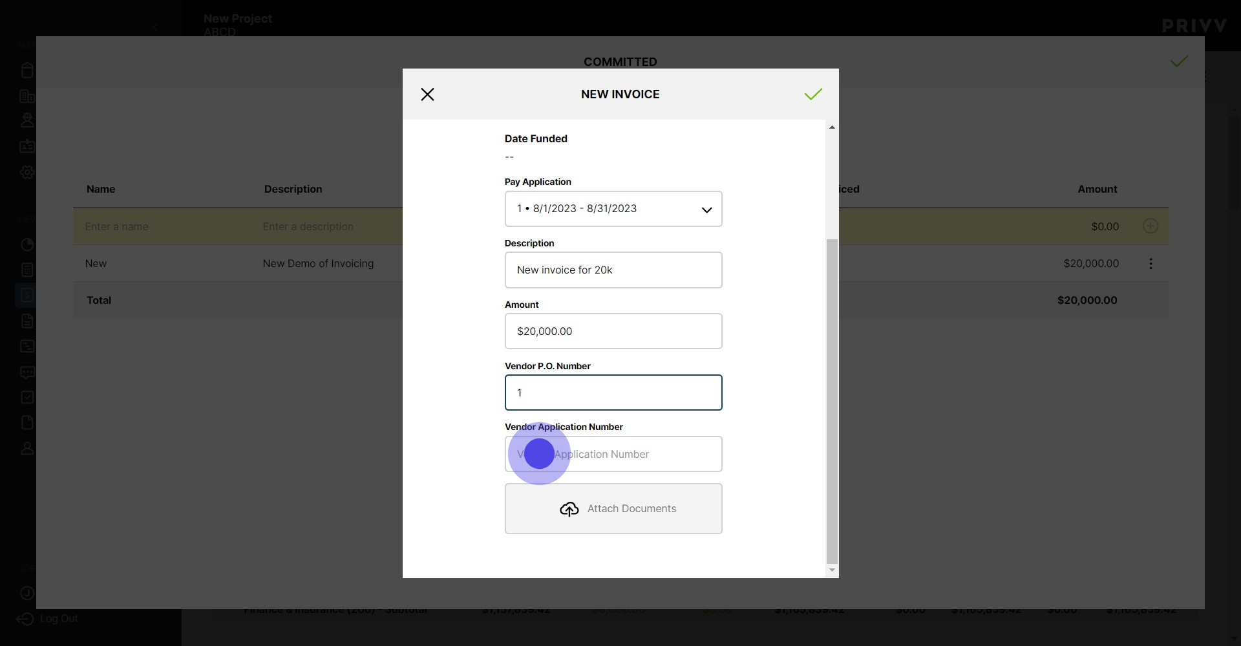This screenshot has width=1241, height=646.
Task: Click the Date Funded '--' value
Action: tap(509, 157)
